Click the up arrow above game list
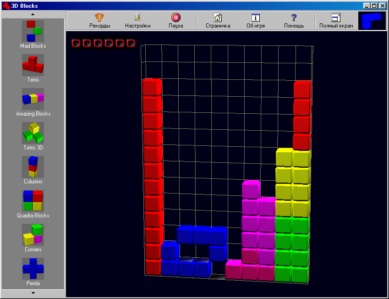Image resolution: width=389 pixels, height=299 pixels. [33, 14]
